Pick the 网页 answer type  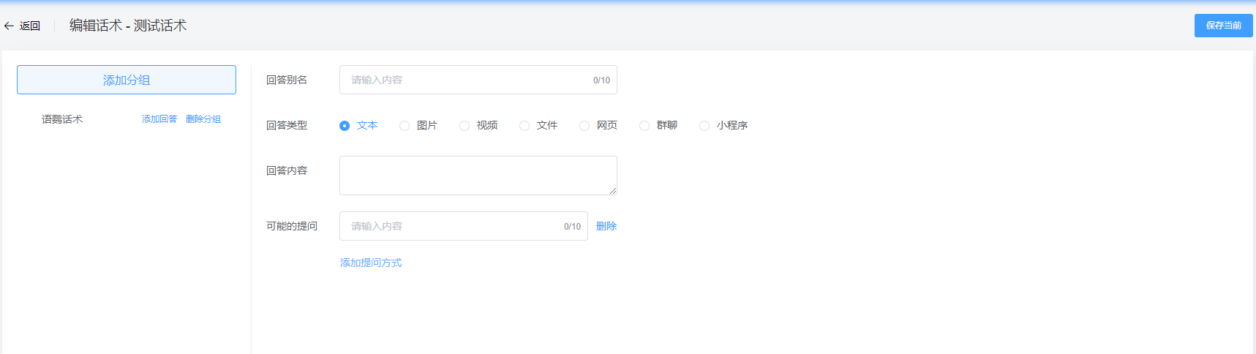click(x=584, y=126)
